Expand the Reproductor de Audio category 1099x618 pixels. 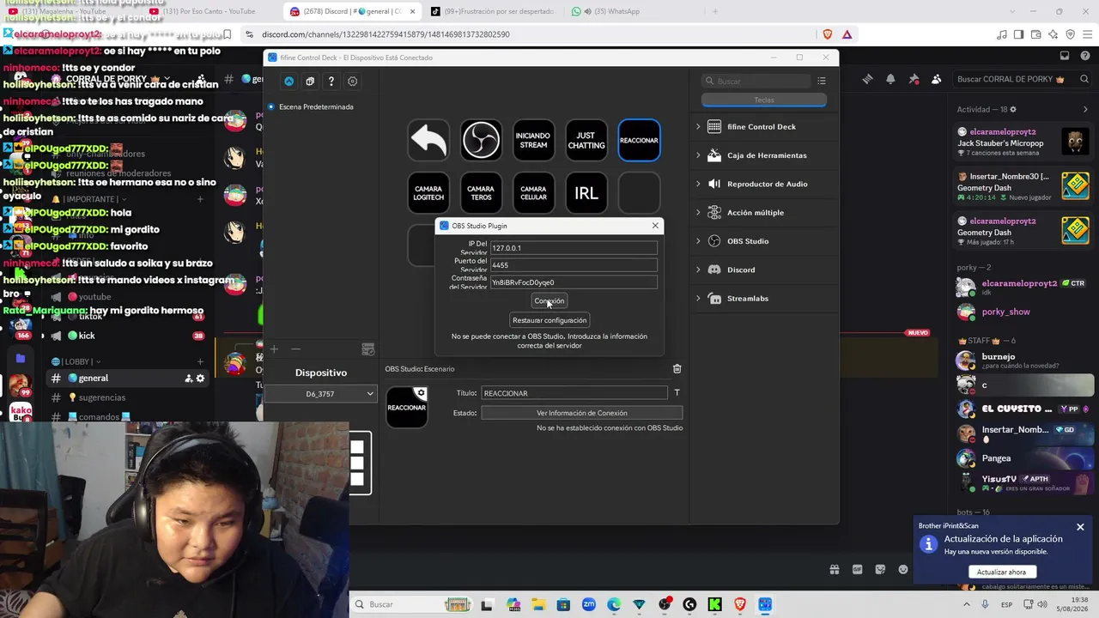[698, 184]
